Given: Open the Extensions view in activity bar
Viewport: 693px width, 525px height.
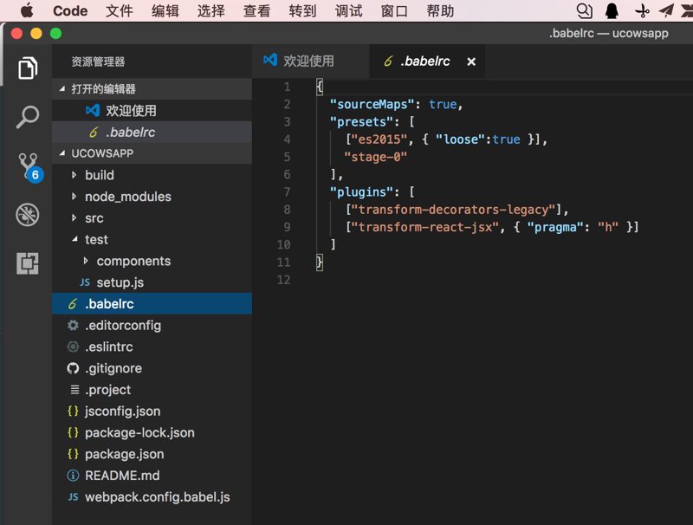Looking at the screenshot, I should pos(28,263).
